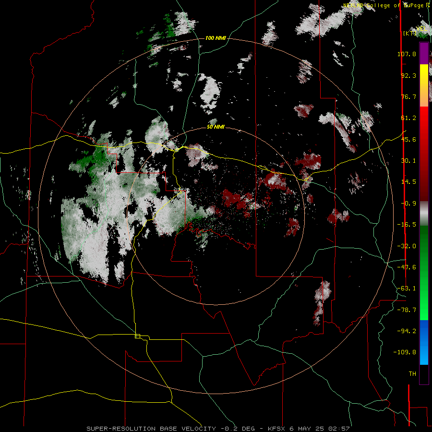432x432 pixels.
Task: Pick the black TH segment of the scale
Action: point(424,374)
